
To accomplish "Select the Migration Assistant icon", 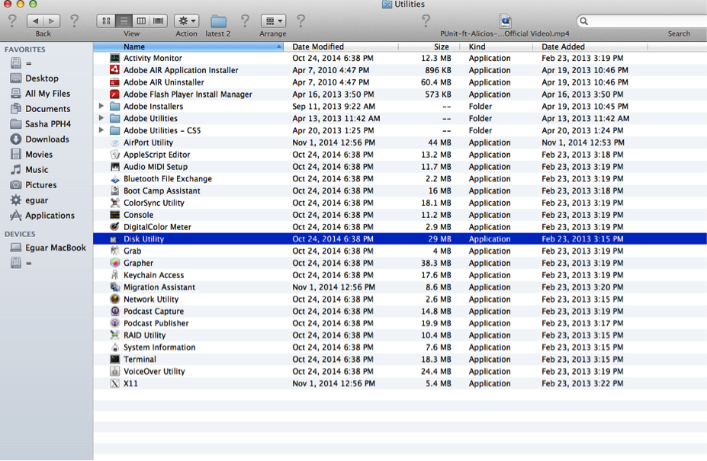I will point(115,287).
